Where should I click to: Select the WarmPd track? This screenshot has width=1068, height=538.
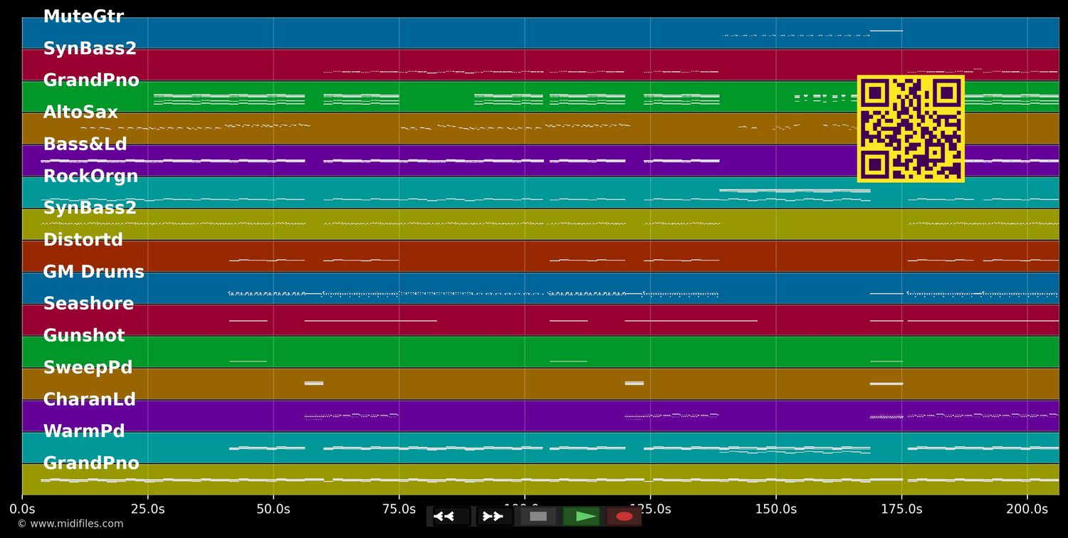[x=83, y=431]
